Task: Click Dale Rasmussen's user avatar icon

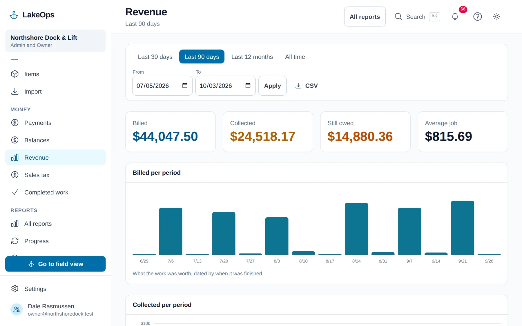Action: (x=17, y=310)
